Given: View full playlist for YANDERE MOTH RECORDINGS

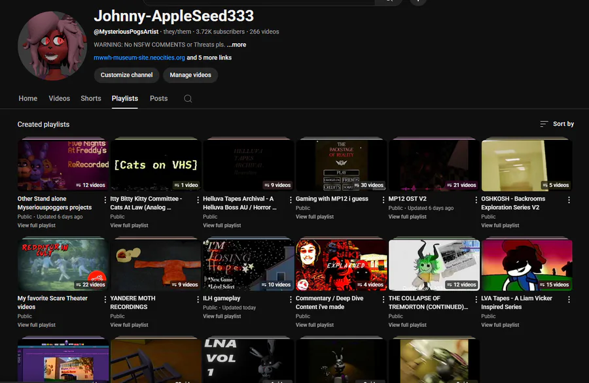Looking at the screenshot, I should pos(129,325).
